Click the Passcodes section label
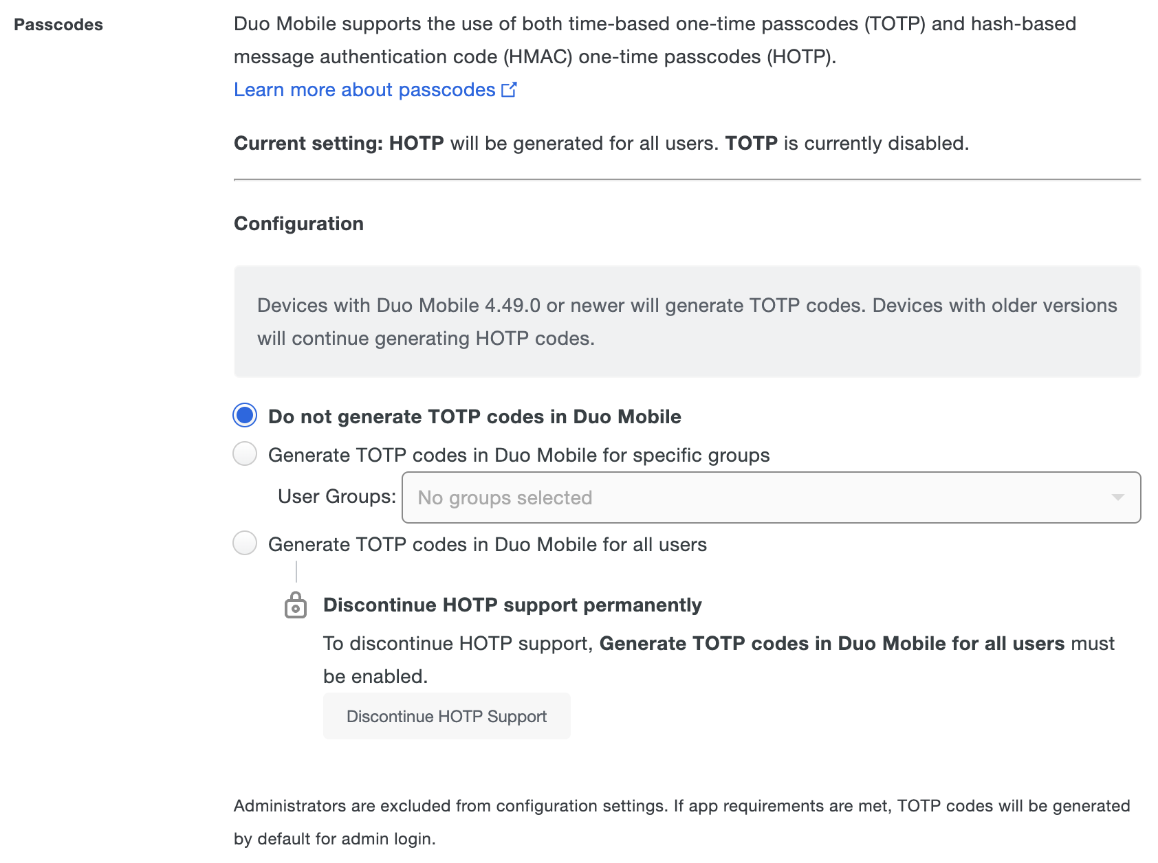Screen dimensions: 1158x863 coord(58,25)
